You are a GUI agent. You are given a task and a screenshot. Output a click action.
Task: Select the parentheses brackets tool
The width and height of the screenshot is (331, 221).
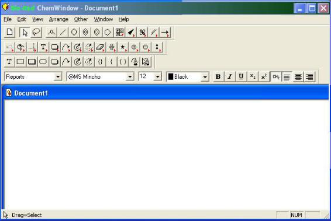(123, 62)
